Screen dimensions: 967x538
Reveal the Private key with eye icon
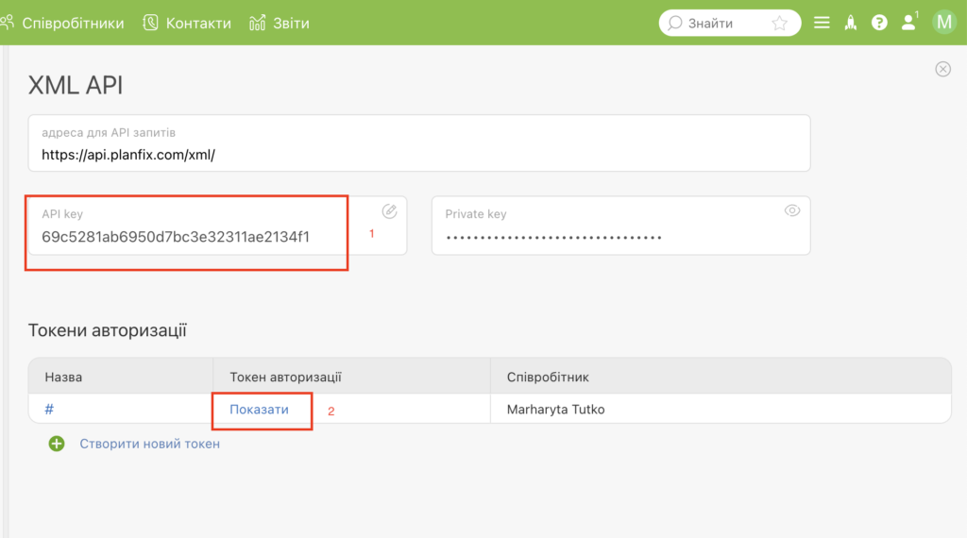pos(792,210)
